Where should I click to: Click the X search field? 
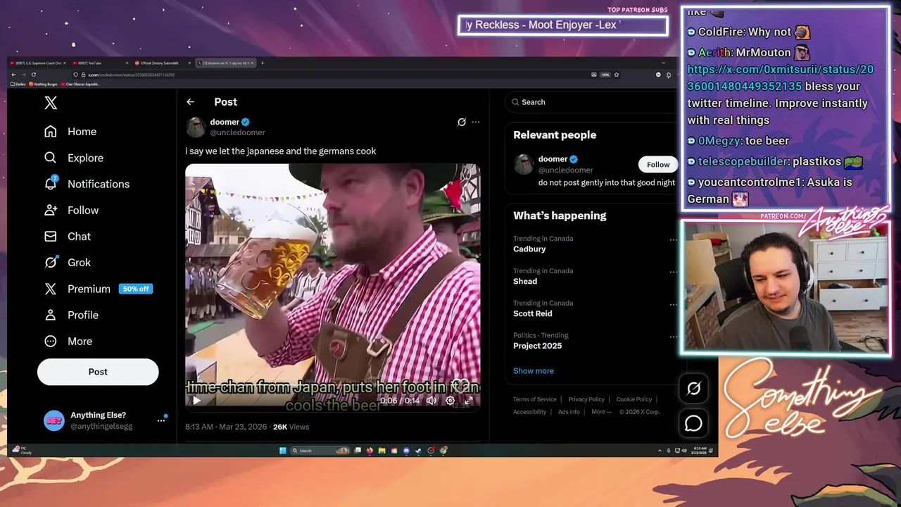click(591, 102)
